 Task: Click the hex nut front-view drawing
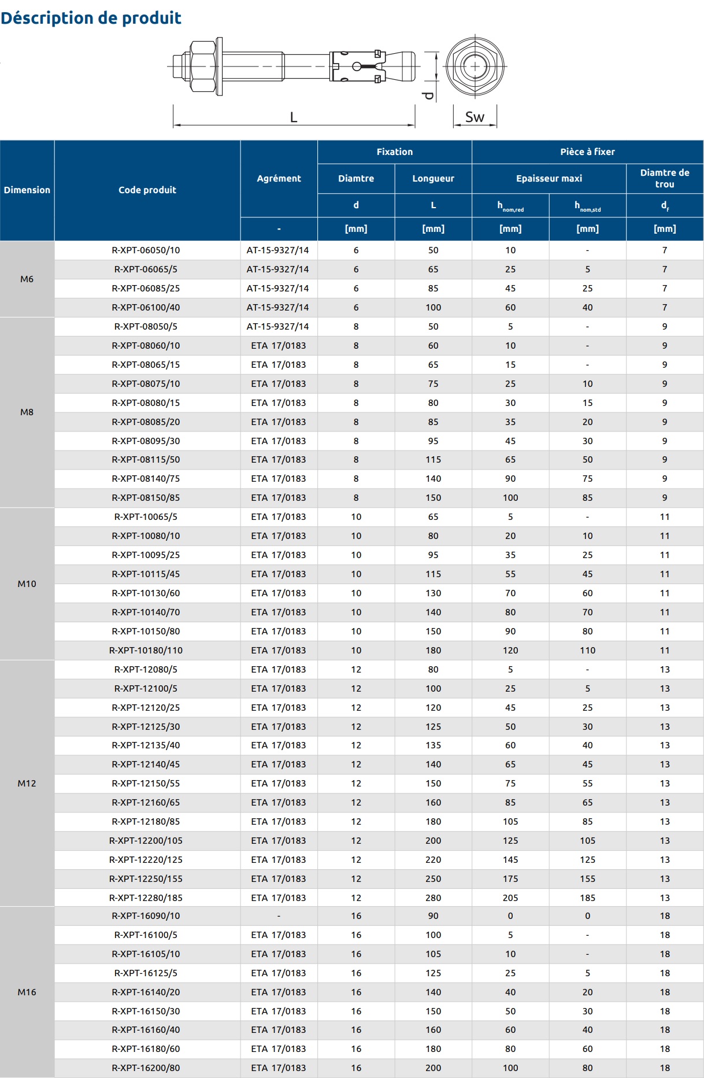point(475,66)
